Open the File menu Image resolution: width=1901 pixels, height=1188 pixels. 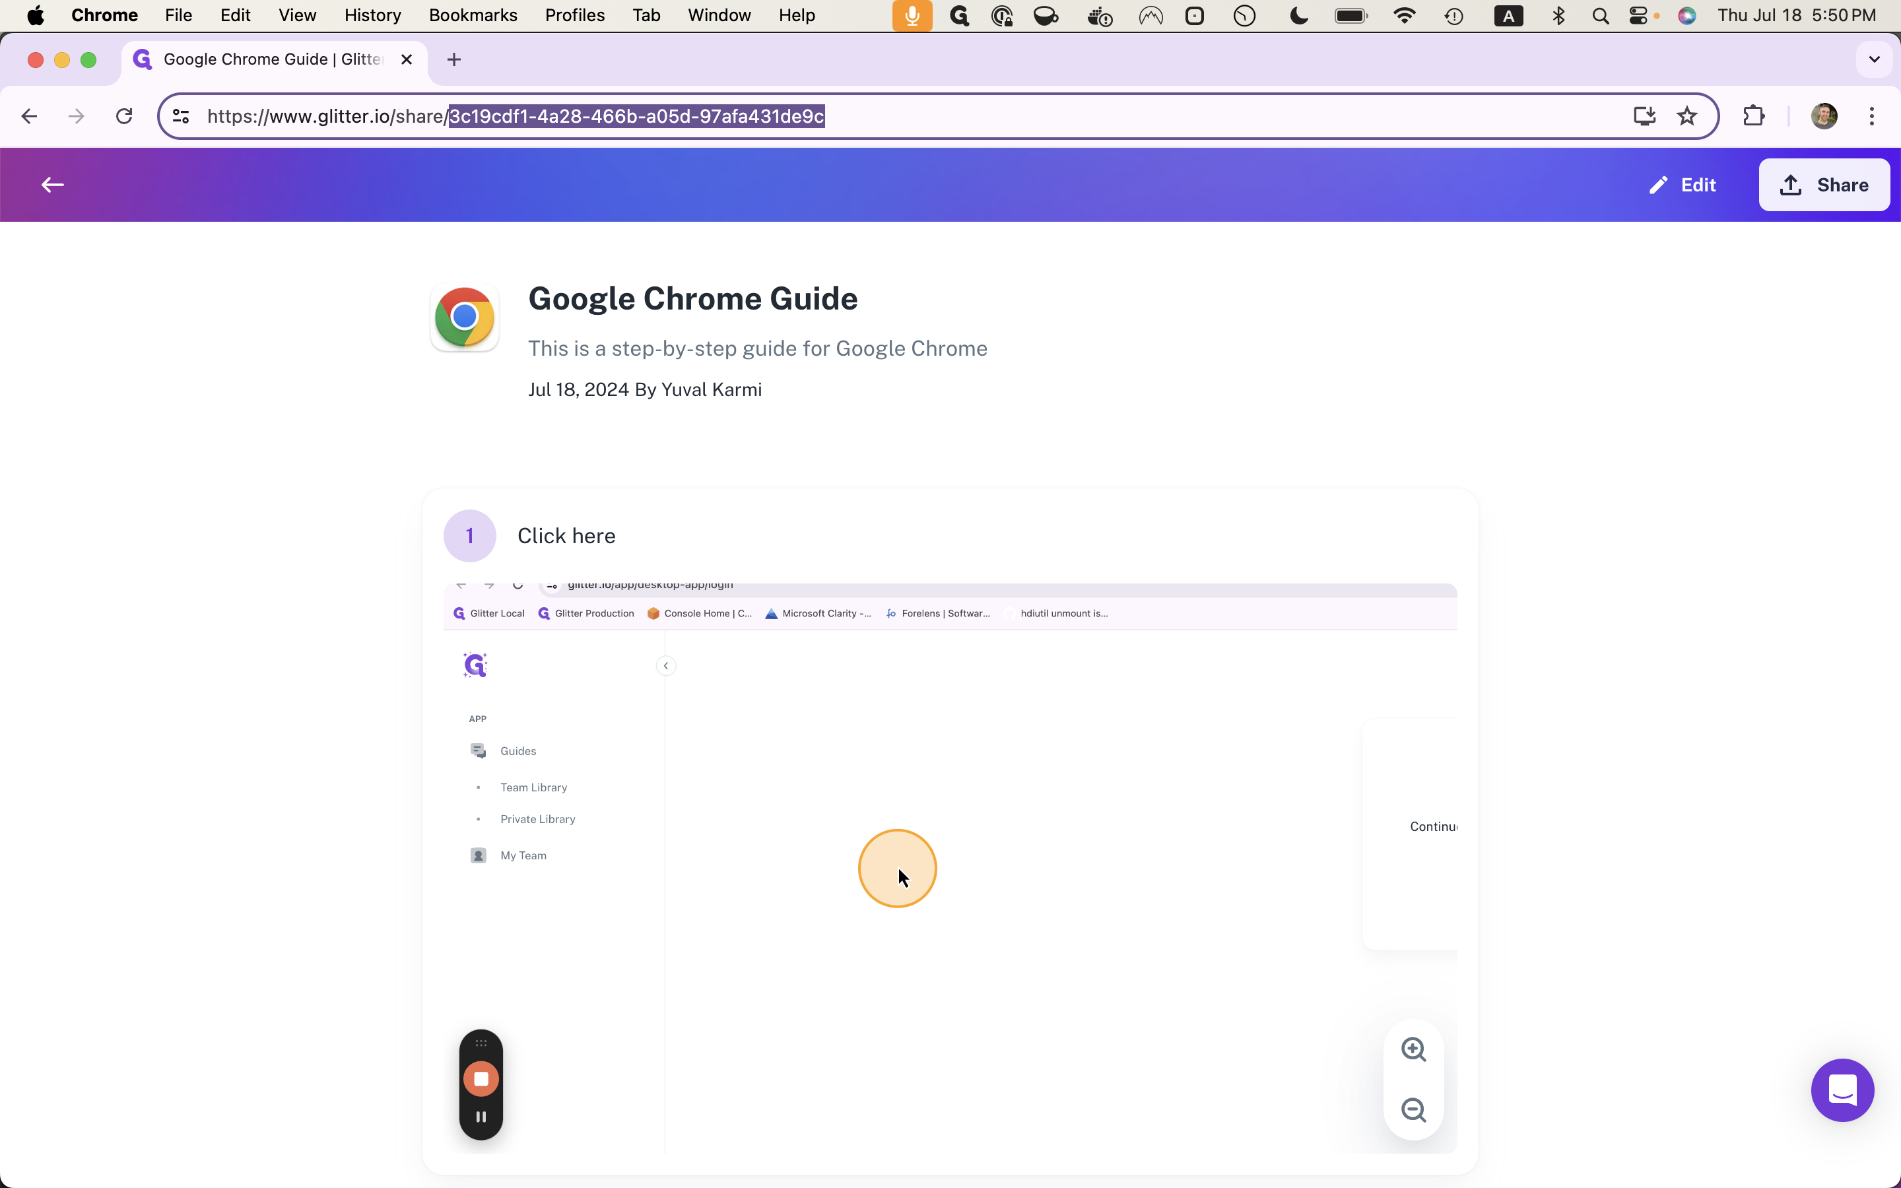(178, 16)
